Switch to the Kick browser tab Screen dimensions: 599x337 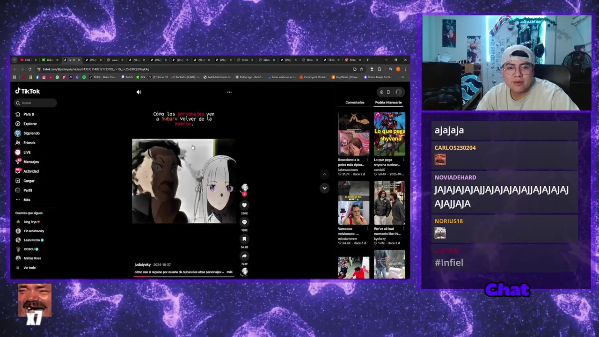51,60
